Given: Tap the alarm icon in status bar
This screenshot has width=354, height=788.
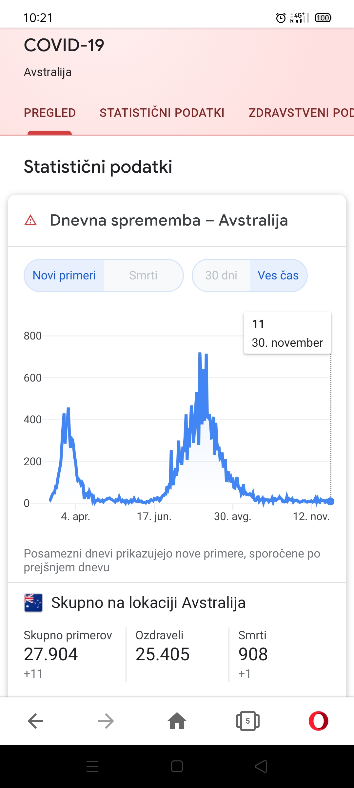Looking at the screenshot, I should point(281,18).
